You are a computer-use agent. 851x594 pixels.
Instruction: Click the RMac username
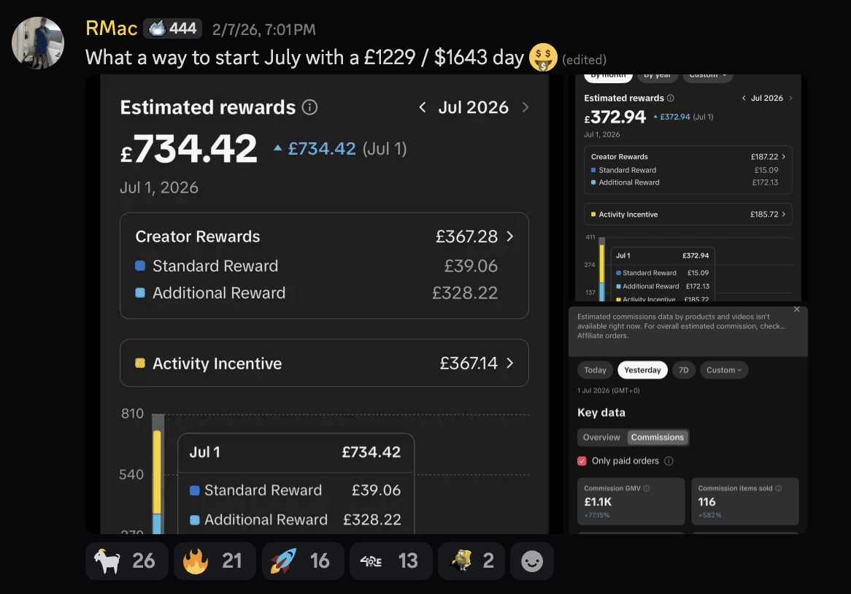[111, 28]
